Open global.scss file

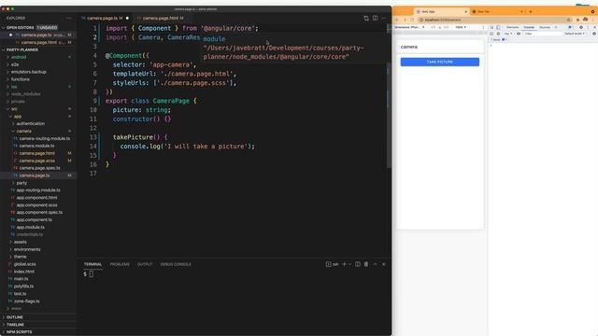pyautogui.click(x=25, y=264)
